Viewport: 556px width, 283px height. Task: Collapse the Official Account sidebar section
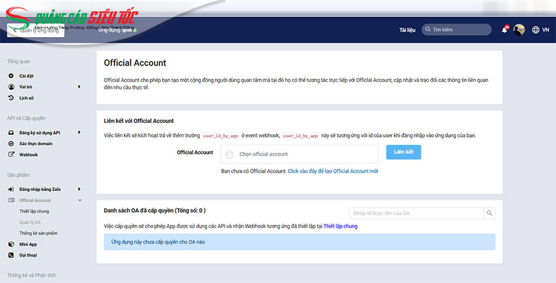tap(79, 200)
